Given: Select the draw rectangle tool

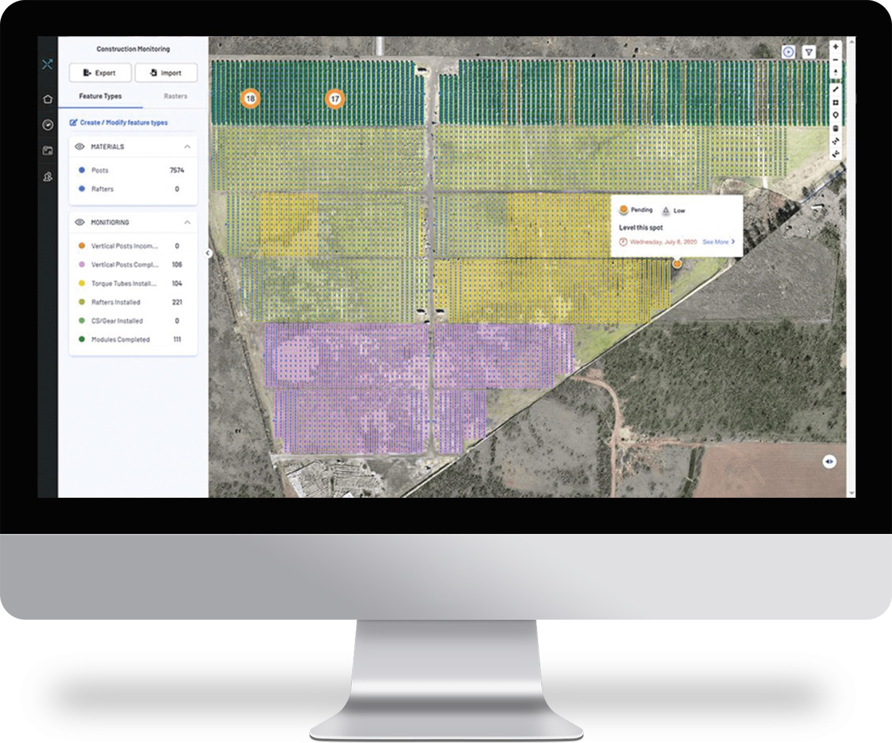Looking at the screenshot, I should 835,102.
